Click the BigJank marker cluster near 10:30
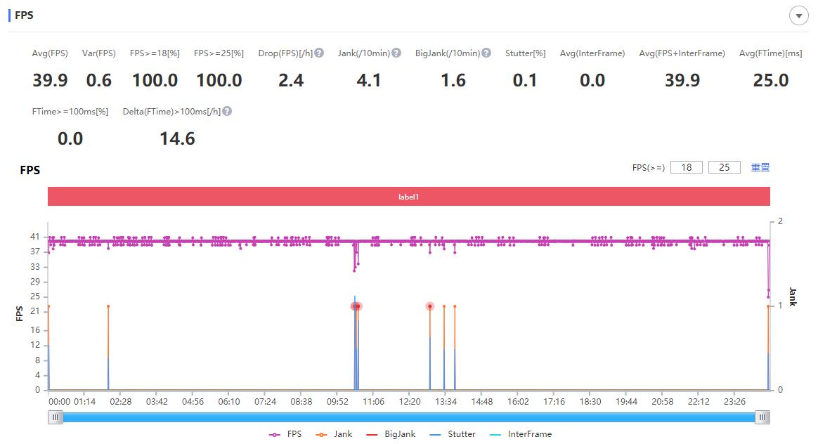818x444 pixels. tap(356, 306)
